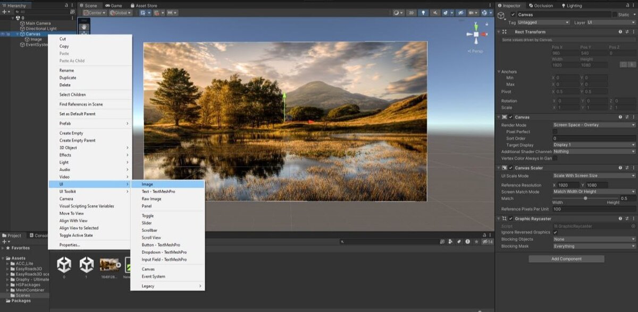Viewport: 638px width, 312px height.
Task: Open Rect Transform help icon
Action: [x=619, y=32]
